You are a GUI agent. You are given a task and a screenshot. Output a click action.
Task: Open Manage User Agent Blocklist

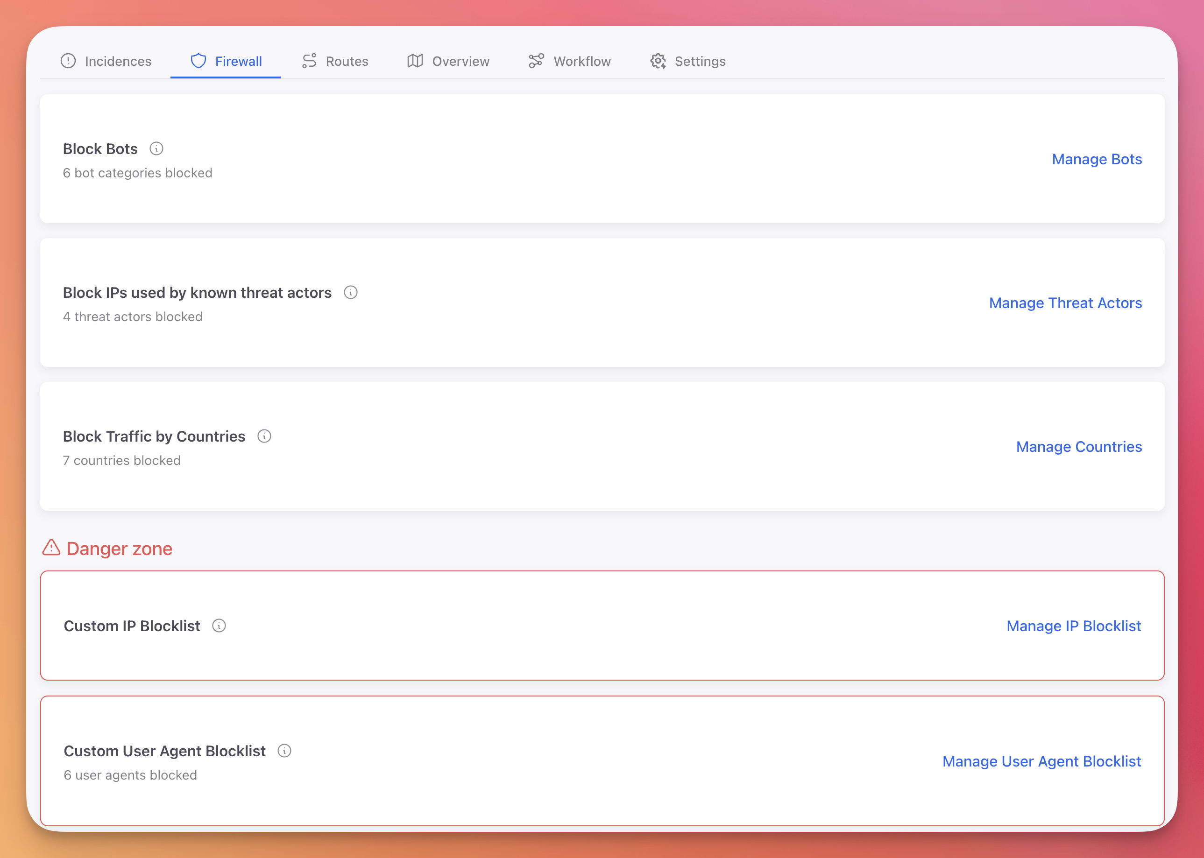click(1041, 761)
